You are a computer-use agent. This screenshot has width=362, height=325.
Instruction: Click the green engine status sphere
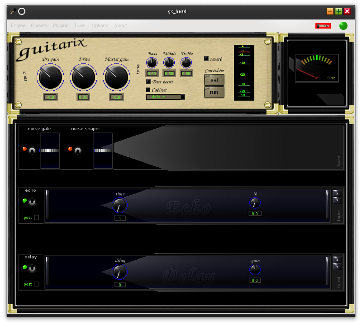point(343,26)
